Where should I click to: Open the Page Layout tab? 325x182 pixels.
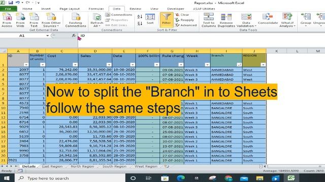coord(70,9)
